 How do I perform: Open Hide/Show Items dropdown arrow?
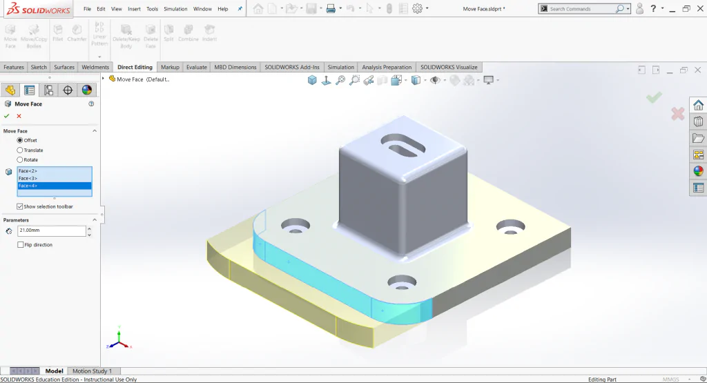click(x=445, y=80)
